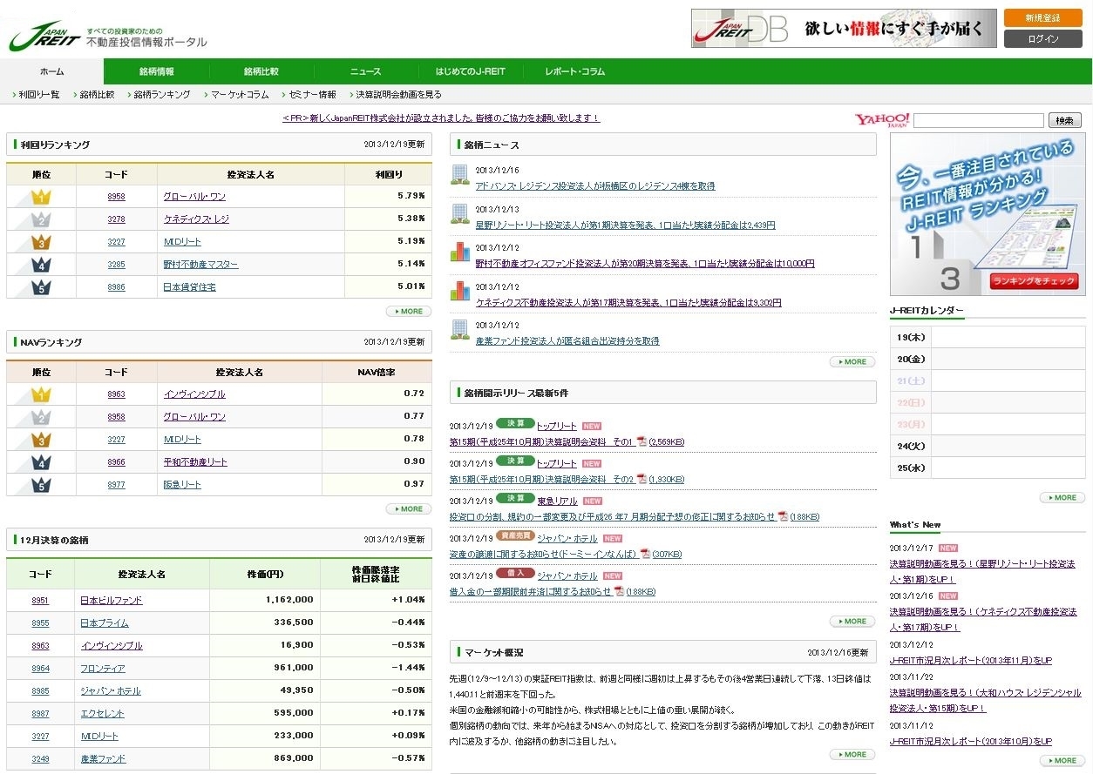Click the gold crown beside インヴィンシブル in NAVランキング
Screen dimensions: 1093x774
(41, 394)
